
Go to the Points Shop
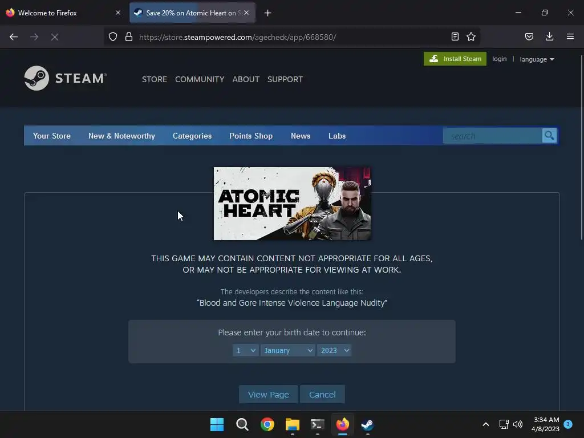(251, 136)
